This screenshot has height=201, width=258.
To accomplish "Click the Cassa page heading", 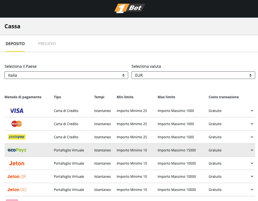I will pos(12,26).
